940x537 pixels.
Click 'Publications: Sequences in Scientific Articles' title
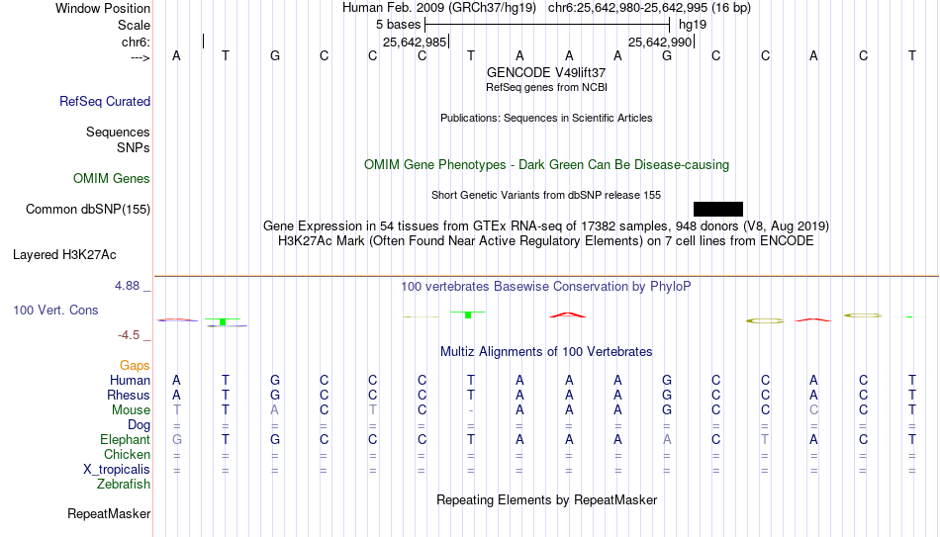[546, 118]
